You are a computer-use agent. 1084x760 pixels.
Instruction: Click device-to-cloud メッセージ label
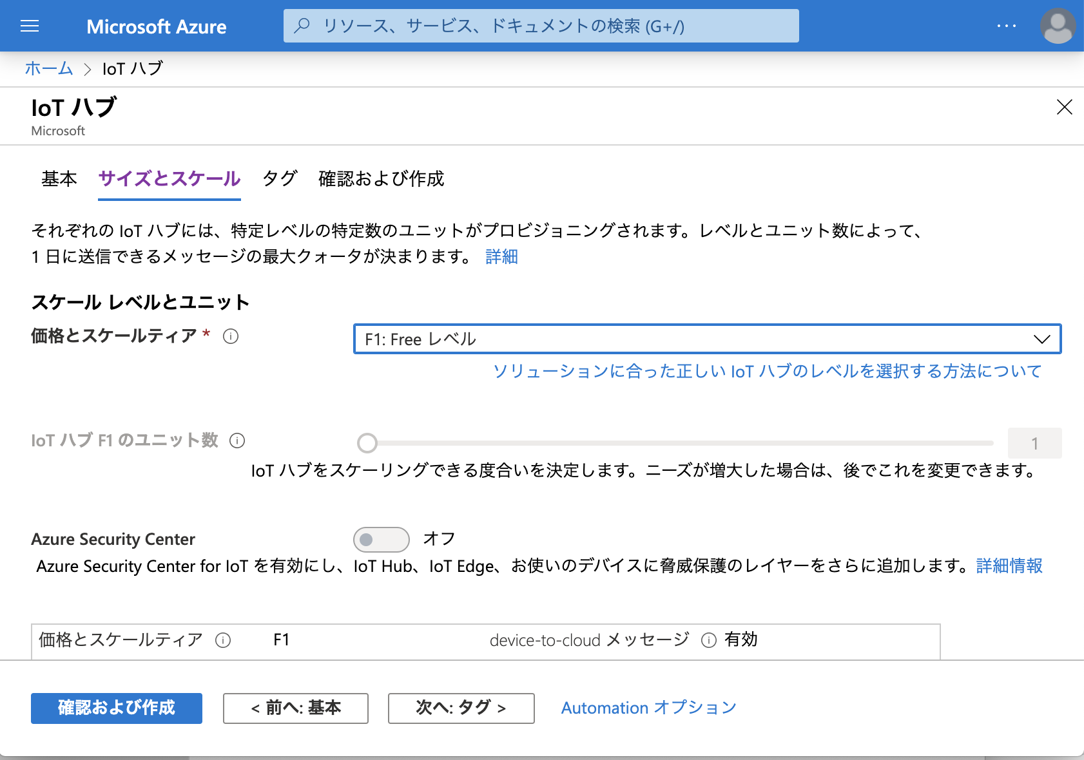click(x=589, y=640)
